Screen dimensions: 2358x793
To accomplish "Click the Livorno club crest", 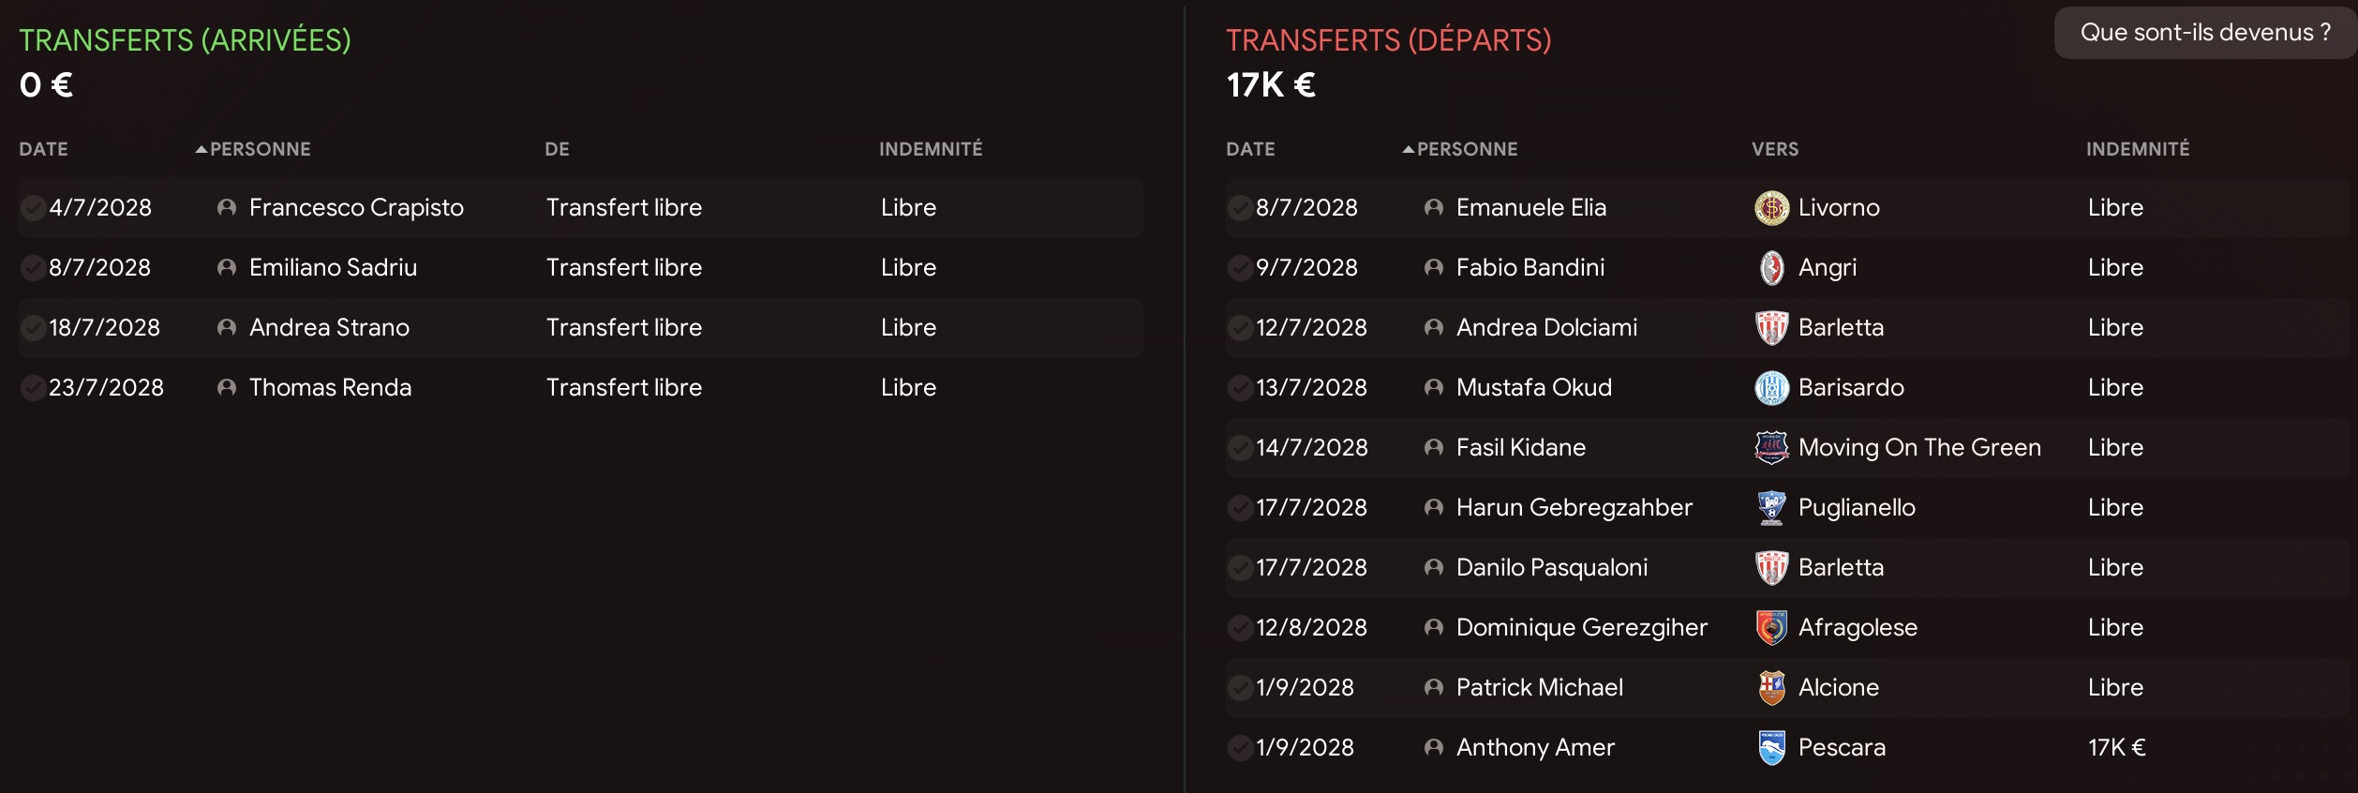I will pos(1771,208).
